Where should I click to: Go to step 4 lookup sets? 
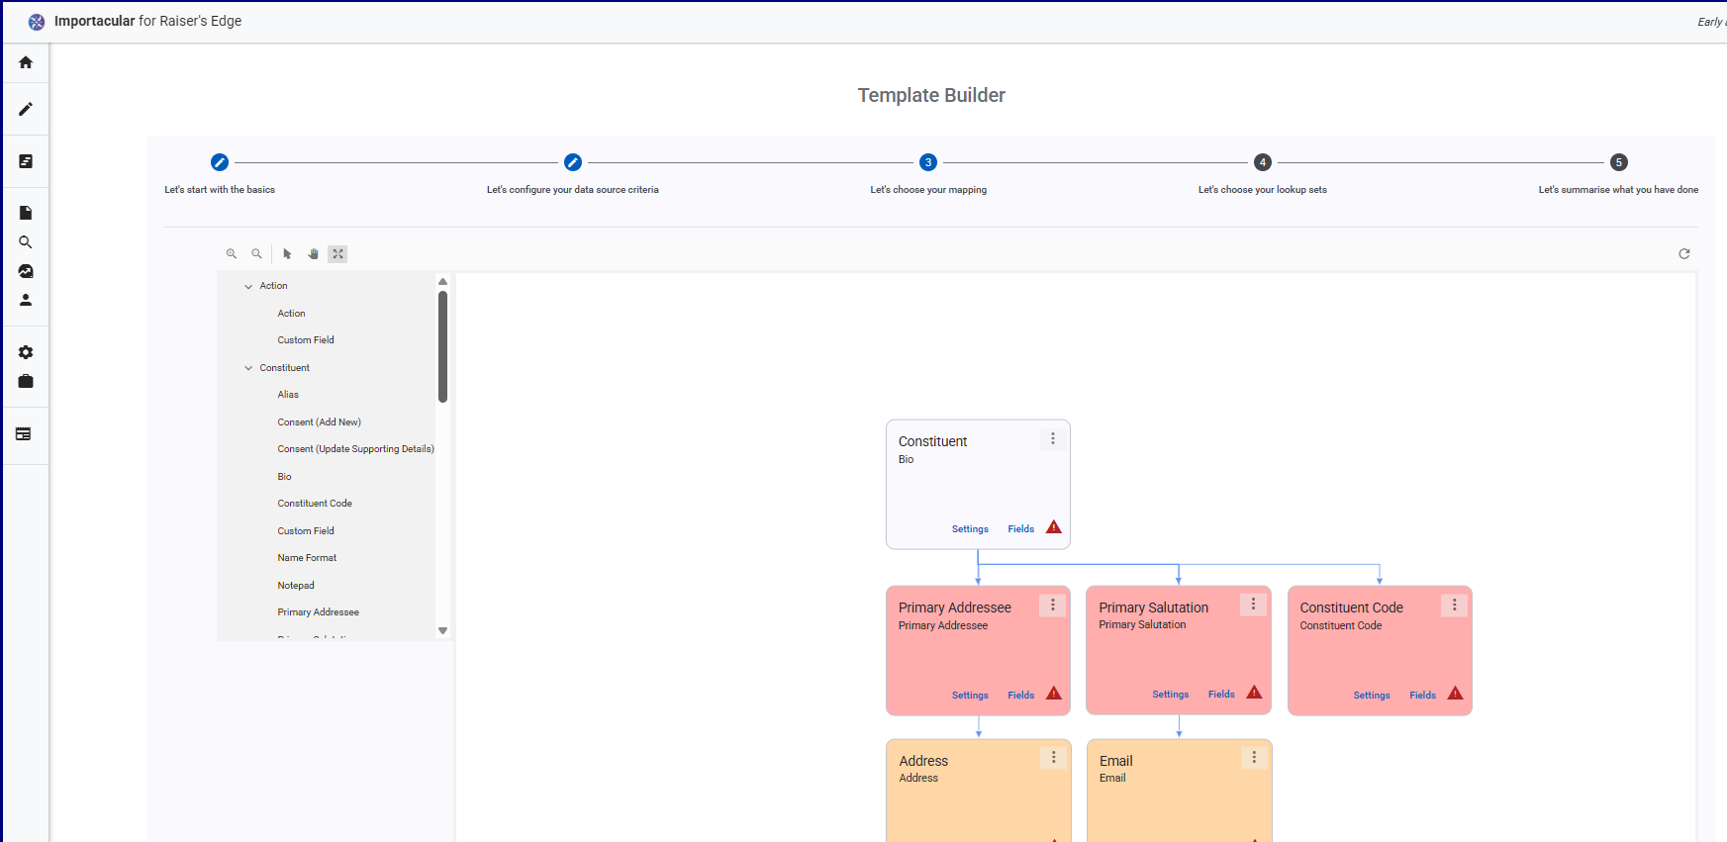click(x=1262, y=162)
